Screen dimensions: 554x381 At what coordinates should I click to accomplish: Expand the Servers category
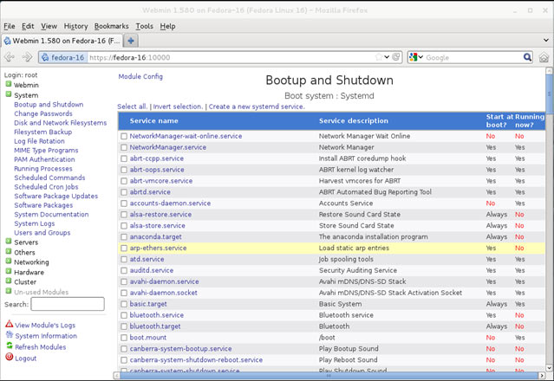tap(9, 242)
